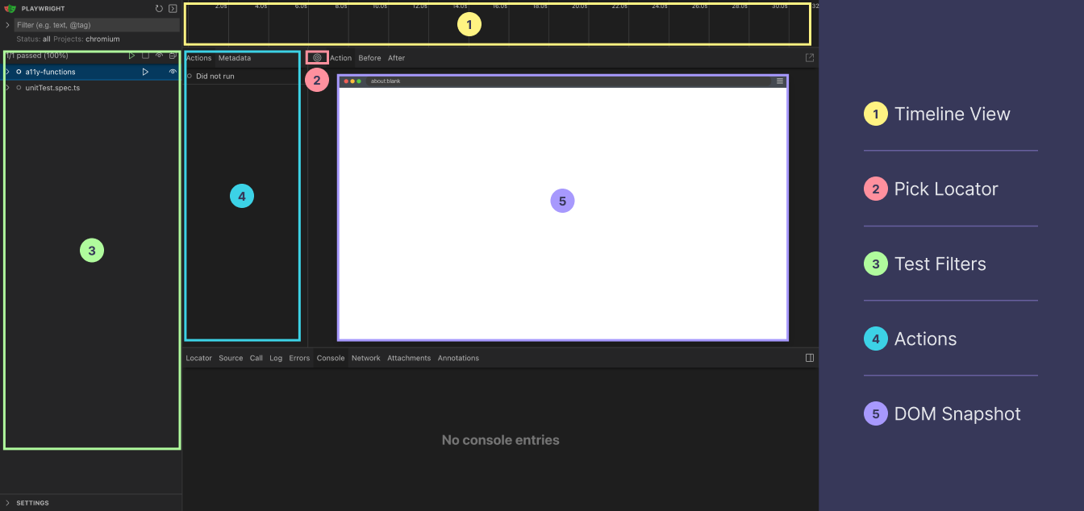
Task: Click the Pick Locator target icon
Action: (x=317, y=58)
